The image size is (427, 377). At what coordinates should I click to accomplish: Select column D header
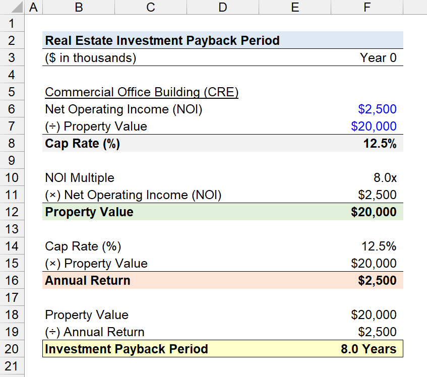(x=222, y=7)
